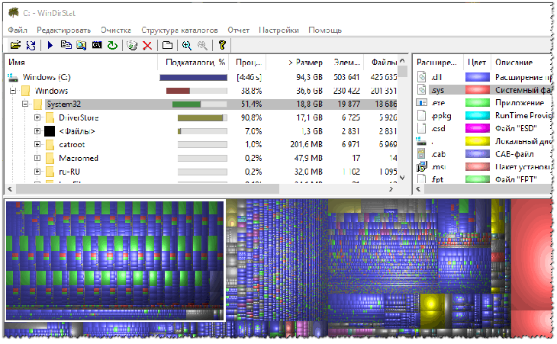Click the 17,1 GB size cell
This screenshot has width=557, height=344.
click(309, 117)
